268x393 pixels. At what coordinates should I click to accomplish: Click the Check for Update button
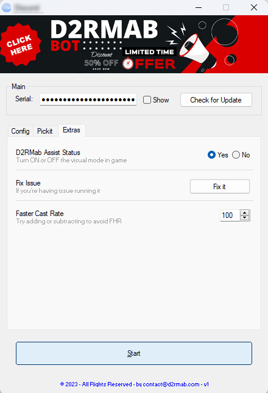[216, 100]
